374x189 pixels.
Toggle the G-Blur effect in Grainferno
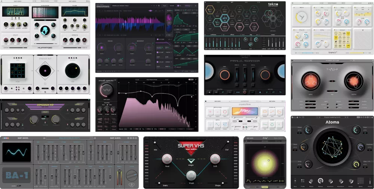(x=158, y=62)
